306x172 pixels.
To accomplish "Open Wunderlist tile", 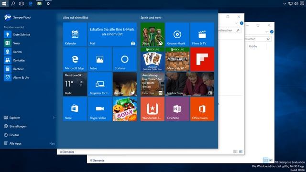I will pos(153,109).
